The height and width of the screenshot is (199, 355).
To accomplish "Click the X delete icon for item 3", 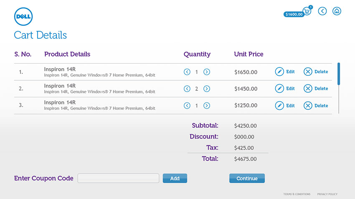I will pyautogui.click(x=308, y=105).
